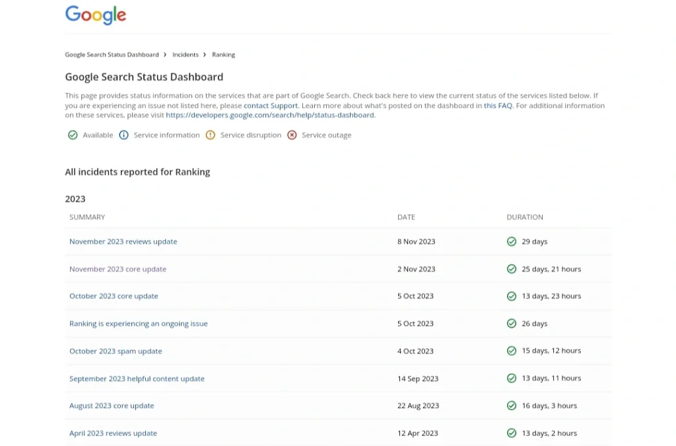Open November 2023 reviews update incident
This screenshot has width=676, height=446.
click(123, 242)
